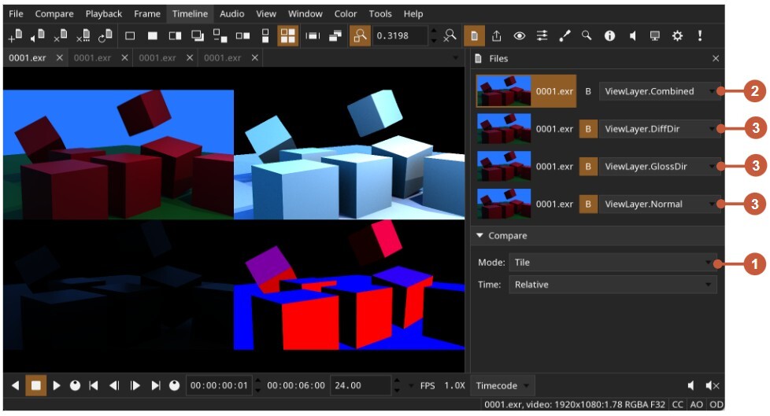Image resolution: width=770 pixels, height=416 pixels.
Task: Toggle B compare for ViewLayer.DiffDir file
Action: tap(587, 129)
